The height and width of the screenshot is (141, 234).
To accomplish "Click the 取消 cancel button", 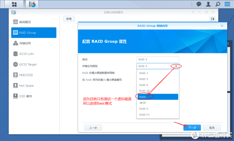I will (212, 128).
